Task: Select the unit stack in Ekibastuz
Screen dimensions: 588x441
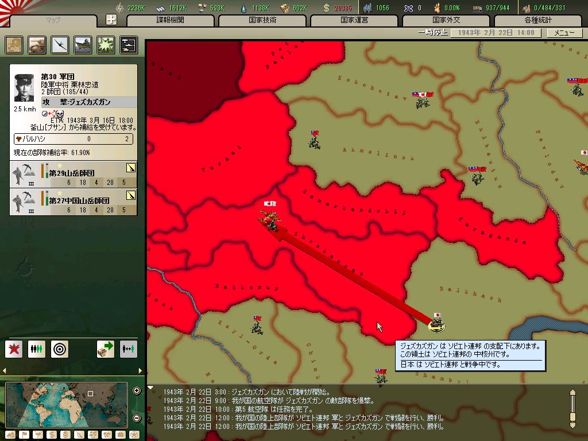Action: point(477,176)
